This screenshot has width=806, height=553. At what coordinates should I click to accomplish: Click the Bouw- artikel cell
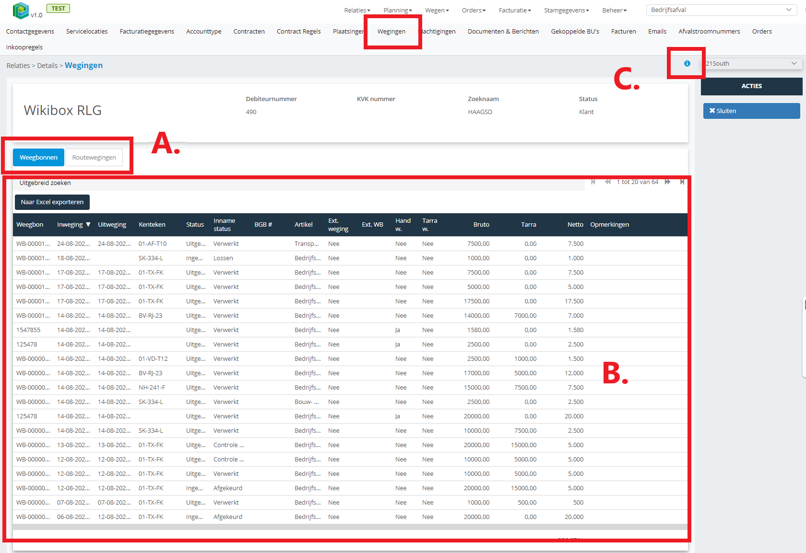pos(307,402)
